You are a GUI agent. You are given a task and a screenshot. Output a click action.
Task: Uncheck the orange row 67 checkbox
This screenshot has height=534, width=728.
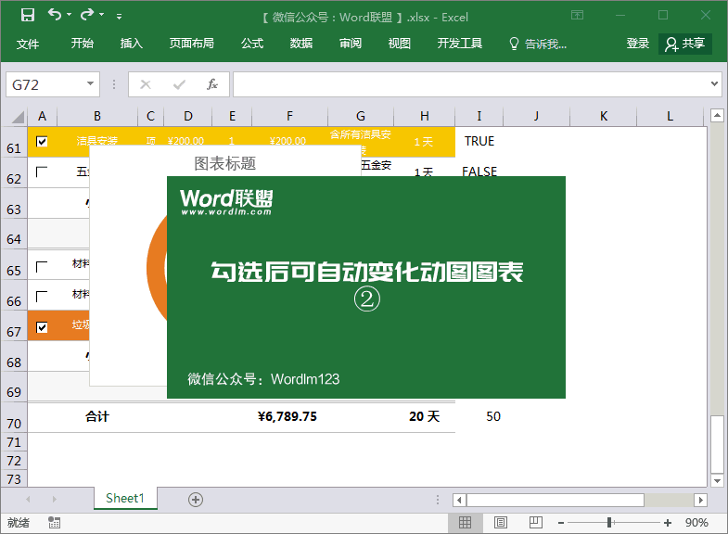click(x=42, y=327)
